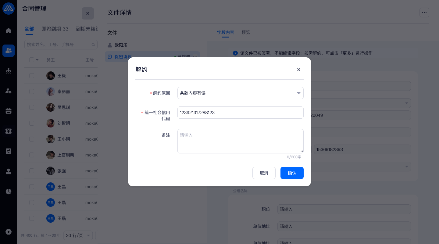Click the calendar icon in sidebar

click(x=9, y=111)
